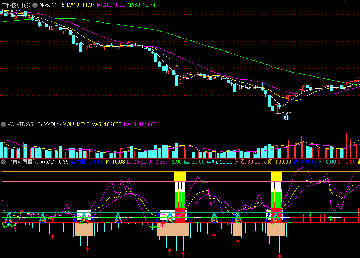Click the 出击引导雷达 indicator name

[x=22, y=162]
